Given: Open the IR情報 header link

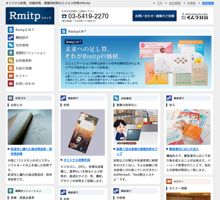Looking at the screenshot, I should click(191, 3).
